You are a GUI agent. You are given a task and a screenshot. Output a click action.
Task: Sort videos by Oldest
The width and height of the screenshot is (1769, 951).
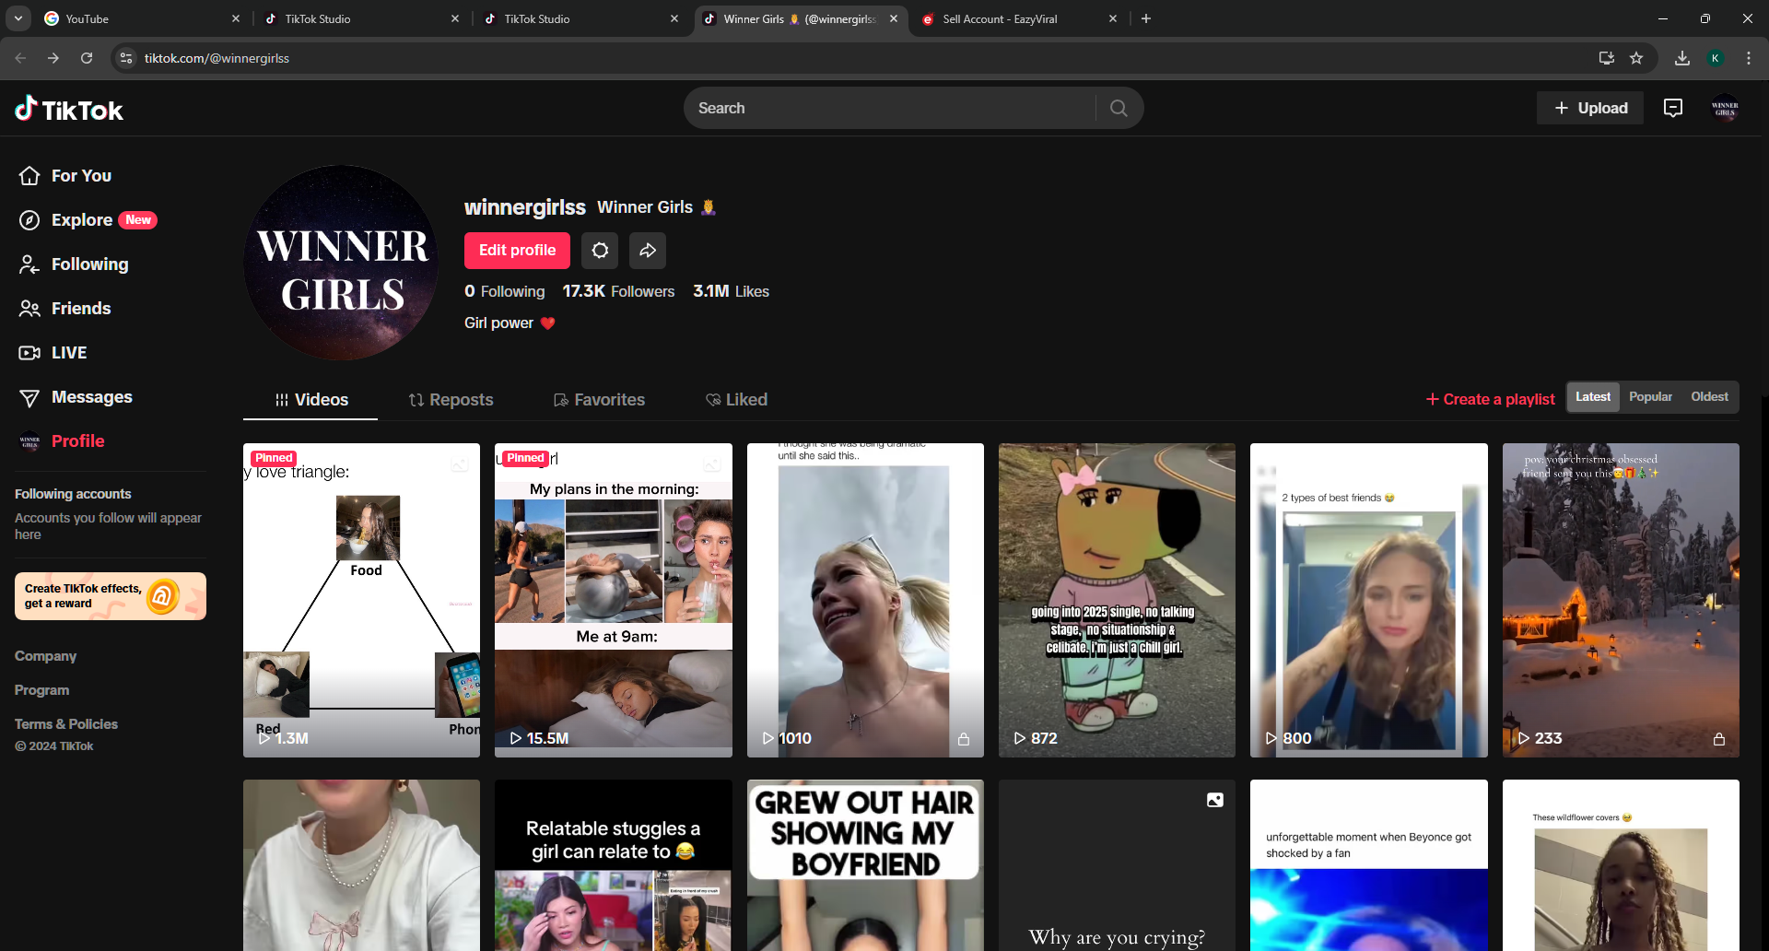click(x=1709, y=397)
